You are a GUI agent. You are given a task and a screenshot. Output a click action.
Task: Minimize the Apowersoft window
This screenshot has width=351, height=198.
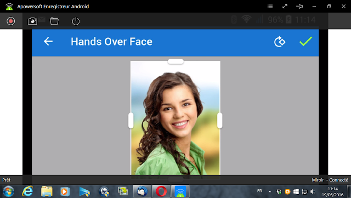[314, 6]
